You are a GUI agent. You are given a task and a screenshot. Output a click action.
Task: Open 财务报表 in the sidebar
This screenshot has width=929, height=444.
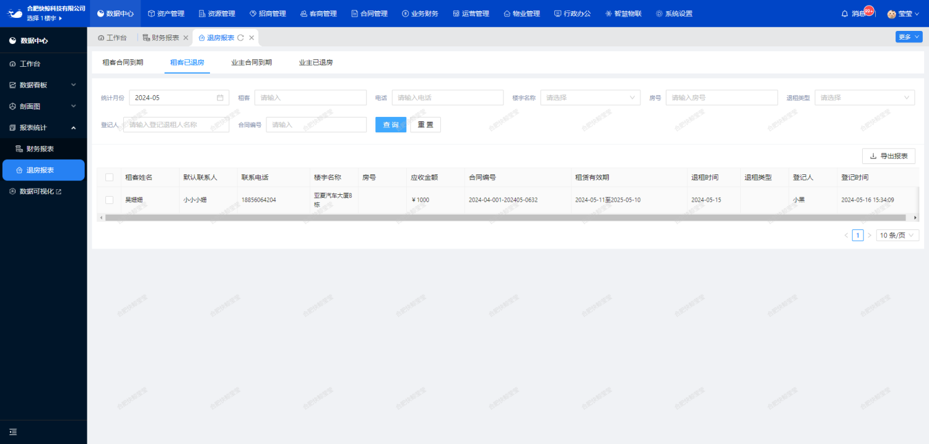pyautogui.click(x=43, y=149)
